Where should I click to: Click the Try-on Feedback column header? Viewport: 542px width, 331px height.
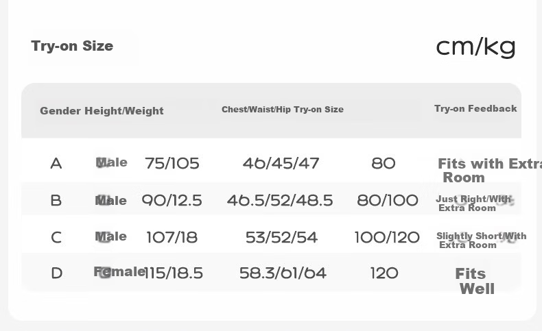[x=475, y=109]
